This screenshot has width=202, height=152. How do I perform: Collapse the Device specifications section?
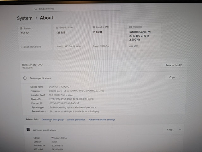click(183, 77)
